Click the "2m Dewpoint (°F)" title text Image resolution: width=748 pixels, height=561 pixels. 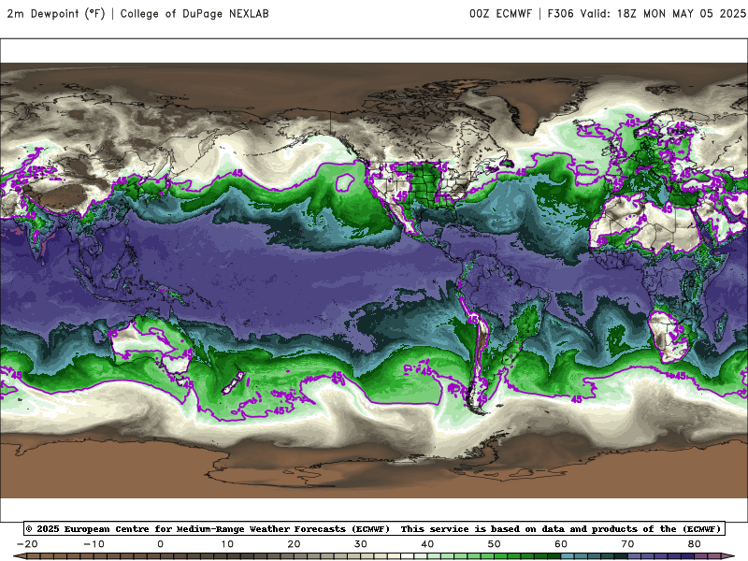tap(56, 13)
